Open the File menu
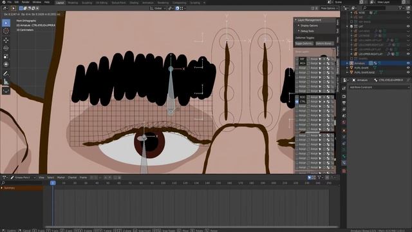 pos(10,2)
